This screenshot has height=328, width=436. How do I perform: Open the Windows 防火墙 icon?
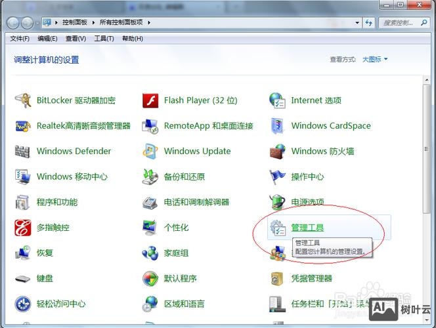pyautogui.click(x=277, y=152)
